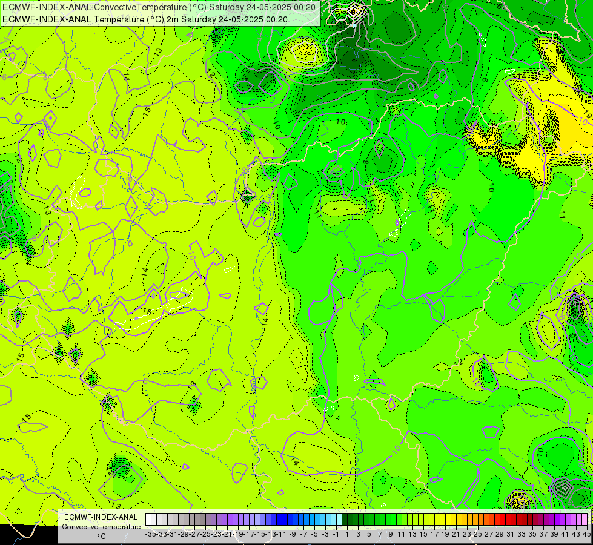This screenshot has width=593, height=545.
Task: Pick the yellow legend swatch above label 17
Action: tap(431, 520)
